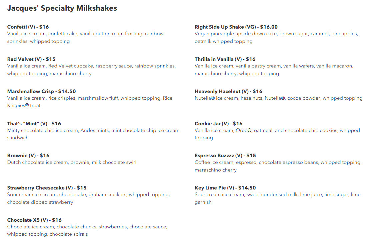The height and width of the screenshot is (243, 366).
Task: Choose the Brownie (V) - $16 milkshake
Action: 28,156
